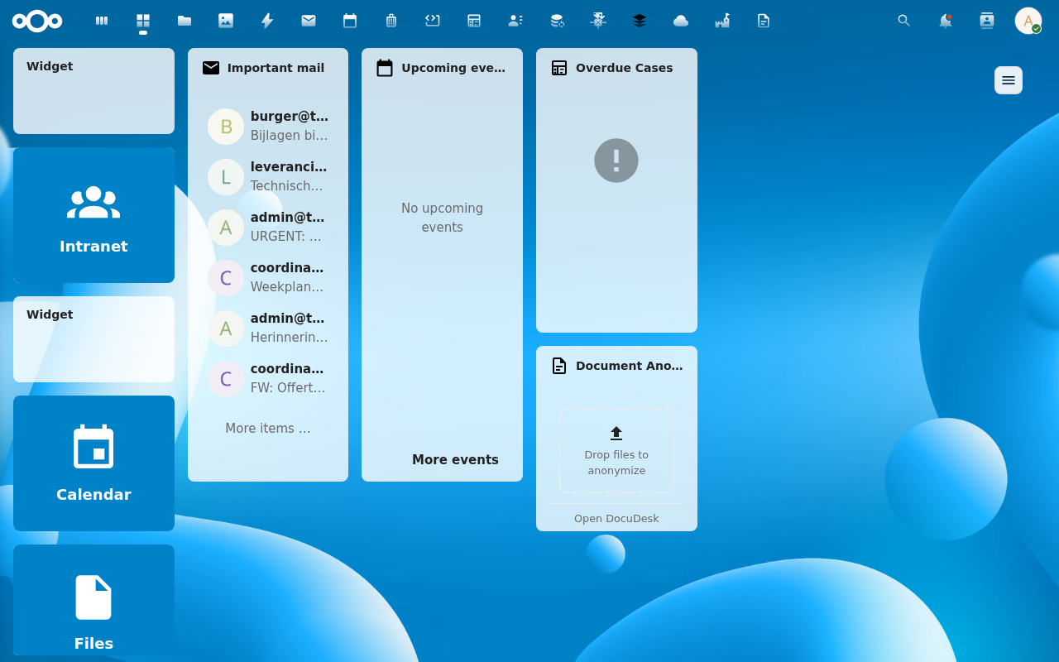The height and width of the screenshot is (662, 1059).
Task: Open the person-with-list app icon
Action: point(515,21)
